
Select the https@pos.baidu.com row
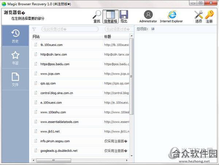pos(80,64)
